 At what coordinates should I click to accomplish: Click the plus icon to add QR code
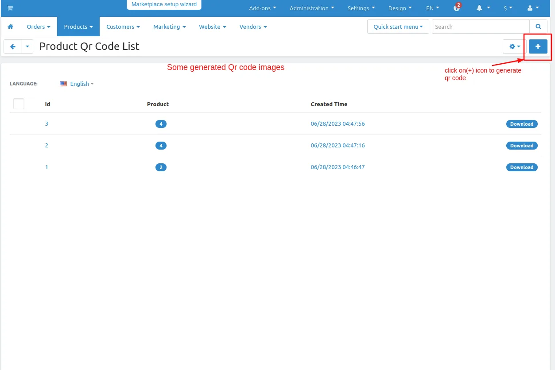click(538, 46)
